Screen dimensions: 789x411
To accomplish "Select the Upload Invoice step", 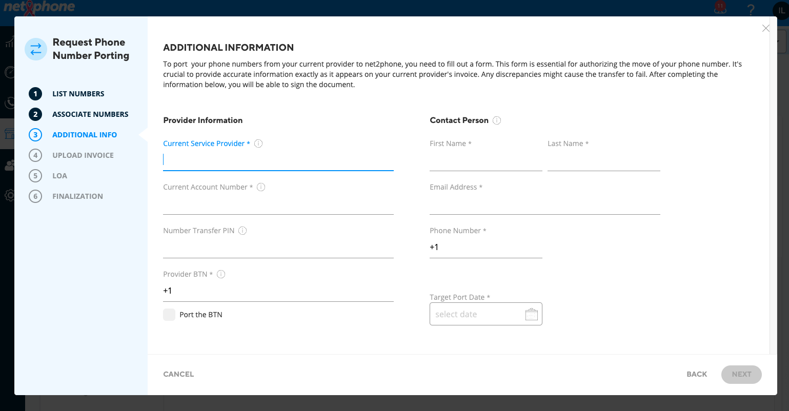I will (83, 155).
